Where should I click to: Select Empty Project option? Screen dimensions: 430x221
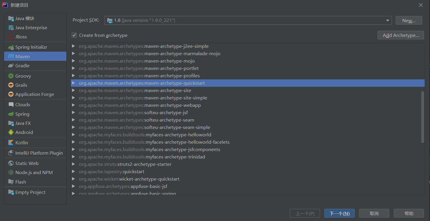point(35,192)
